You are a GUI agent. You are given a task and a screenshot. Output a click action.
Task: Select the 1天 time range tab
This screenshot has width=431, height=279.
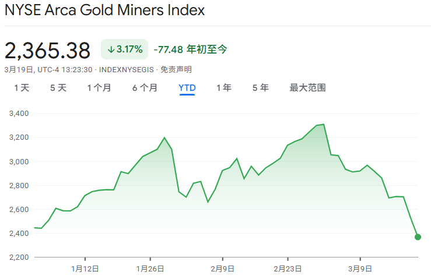(x=21, y=88)
